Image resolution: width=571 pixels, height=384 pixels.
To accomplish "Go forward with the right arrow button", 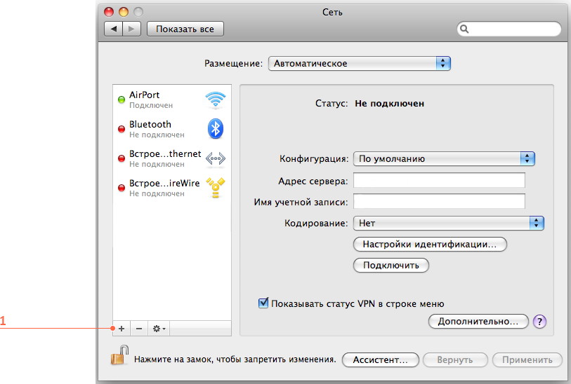I will (132, 29).
